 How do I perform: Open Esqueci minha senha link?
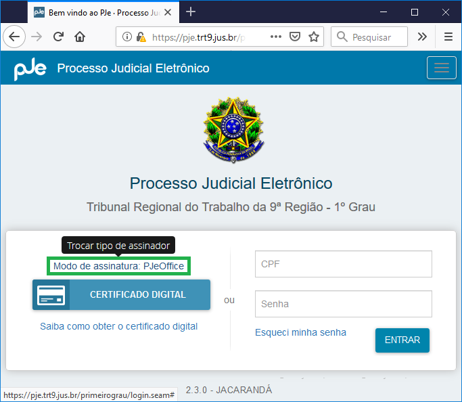pyautogui.click(x=300, y=332)
